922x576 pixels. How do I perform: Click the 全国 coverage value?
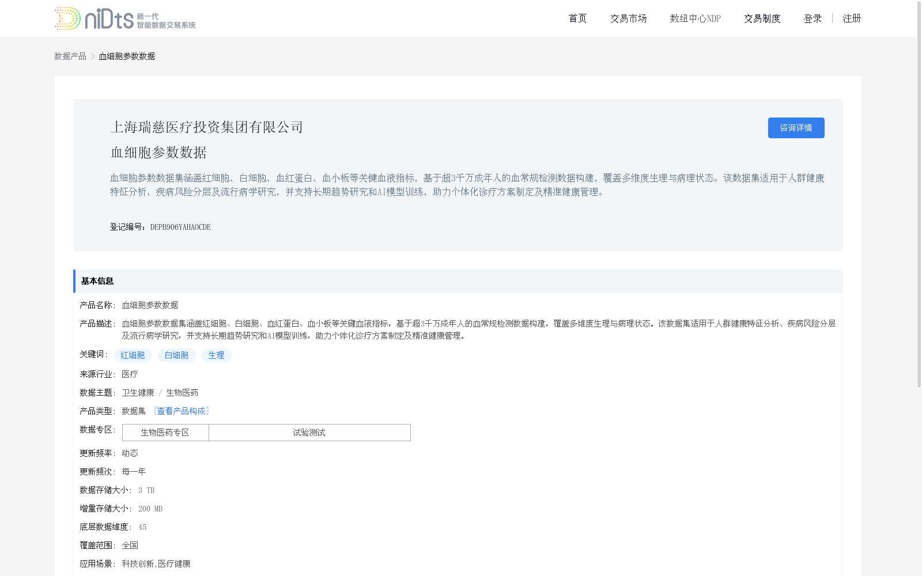[x=130, y=545]
